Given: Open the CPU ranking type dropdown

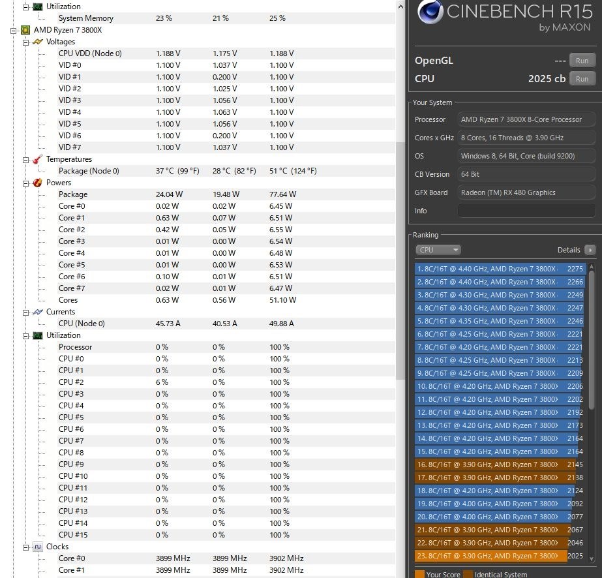Looking at the screenshot, I should (x=438, y=250).
